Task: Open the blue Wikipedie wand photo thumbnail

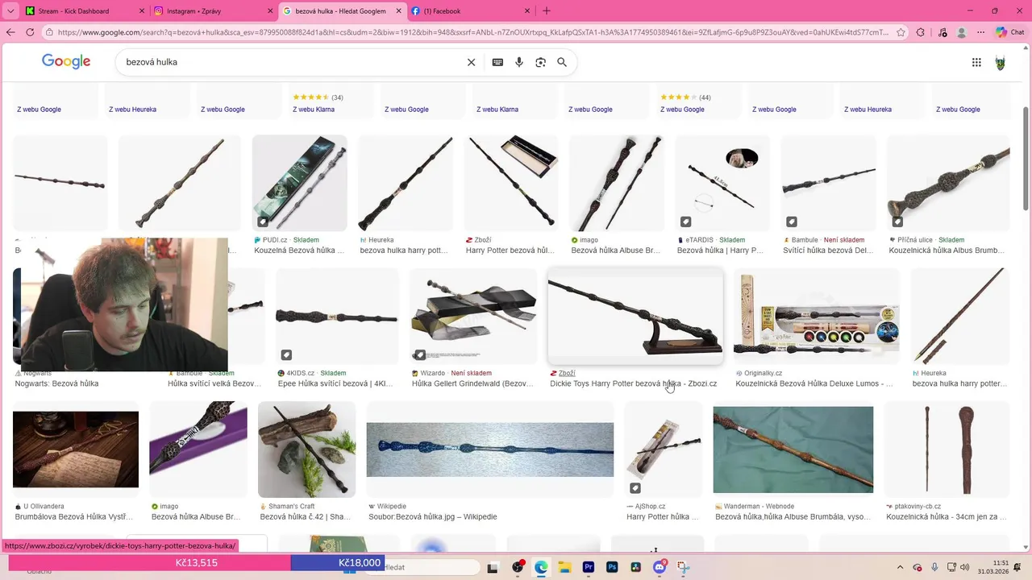Action: tap(490, 449)
